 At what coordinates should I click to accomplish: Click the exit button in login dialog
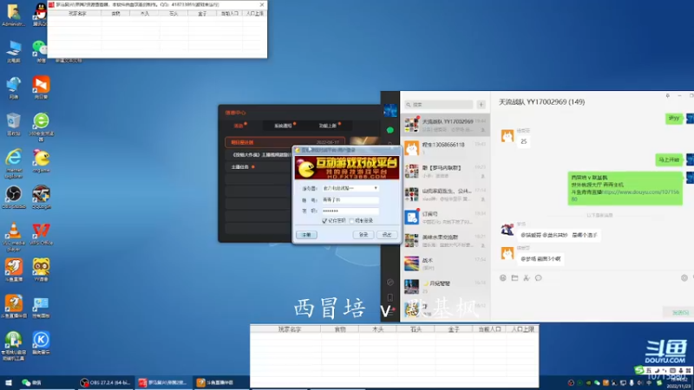coord(387,235)
